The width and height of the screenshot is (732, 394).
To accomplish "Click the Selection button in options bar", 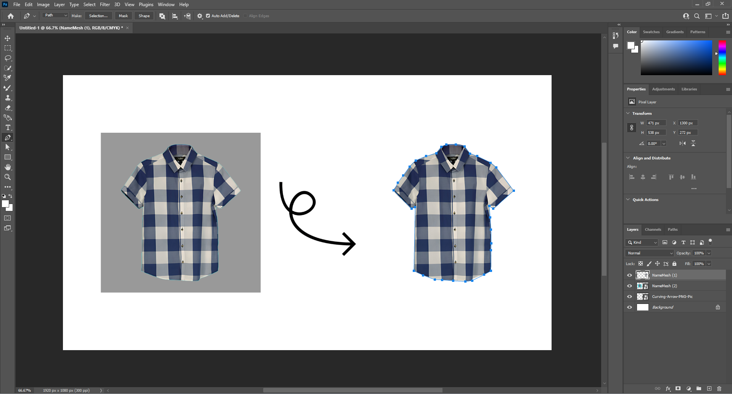I will (98, 16).
